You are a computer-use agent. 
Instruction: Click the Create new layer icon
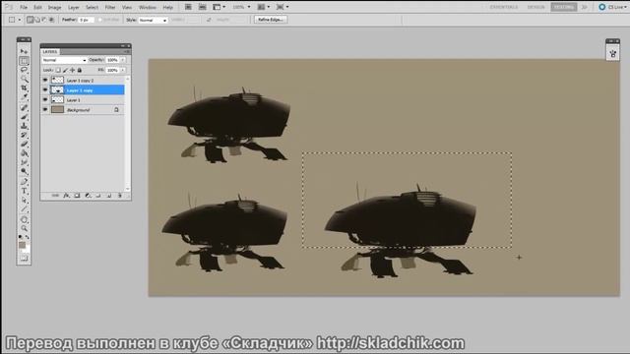point(109,196)
